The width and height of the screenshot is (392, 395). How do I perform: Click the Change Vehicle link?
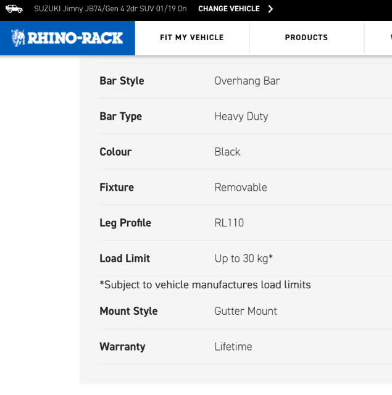[x=229, y=9]
